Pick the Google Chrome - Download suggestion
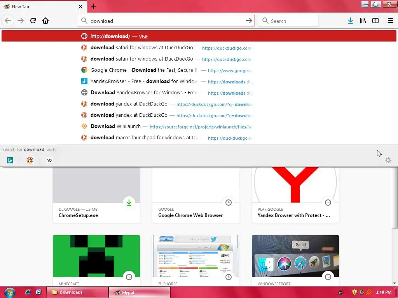 tap(199, 70)
